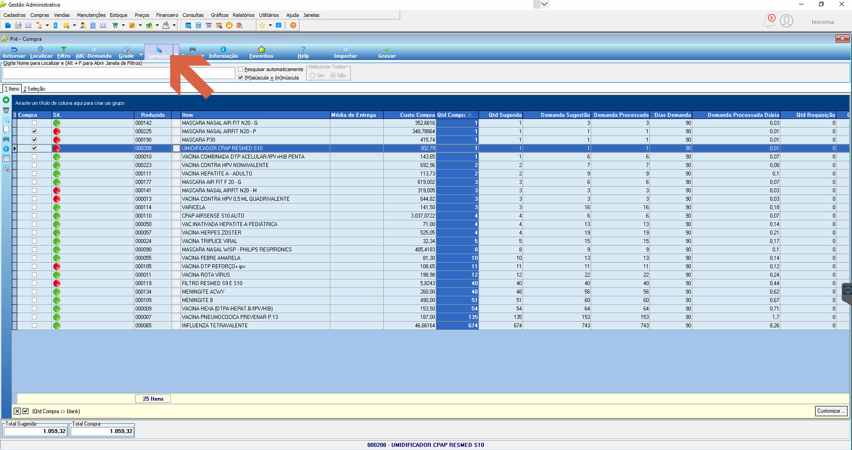This screenshot has width=852, height=450.
Task: Click the Retornar toolbar icon
Action: point(14,52)
